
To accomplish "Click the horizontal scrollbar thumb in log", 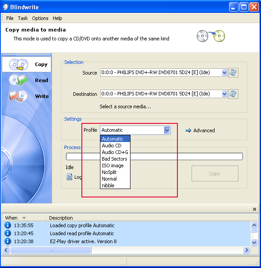I will point(51,250).
